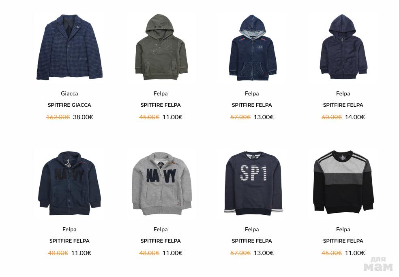This screenshot has width=399, height=277.
Task: Open the SP1 striped-print sweatshirt image
Action: [253, 184]
